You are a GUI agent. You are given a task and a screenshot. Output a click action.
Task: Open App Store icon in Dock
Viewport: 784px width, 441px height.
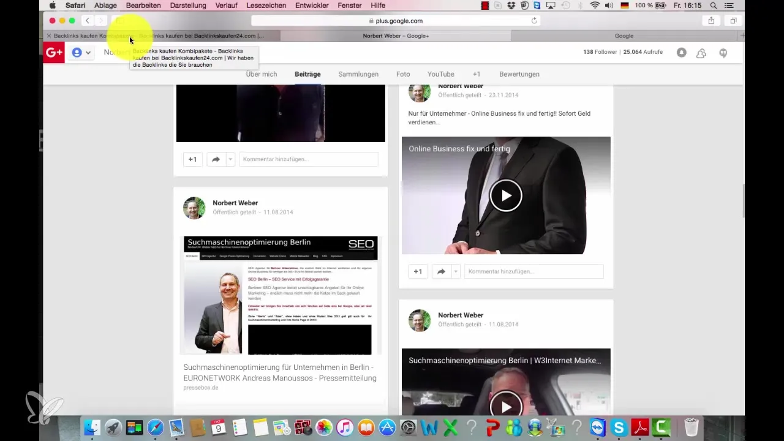click(388, 427)
